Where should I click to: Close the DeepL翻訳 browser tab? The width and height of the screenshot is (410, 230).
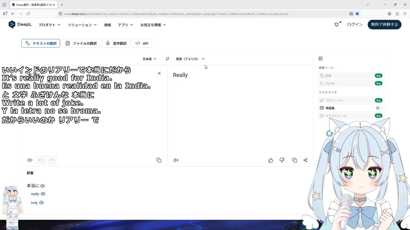tap(54, 5)
